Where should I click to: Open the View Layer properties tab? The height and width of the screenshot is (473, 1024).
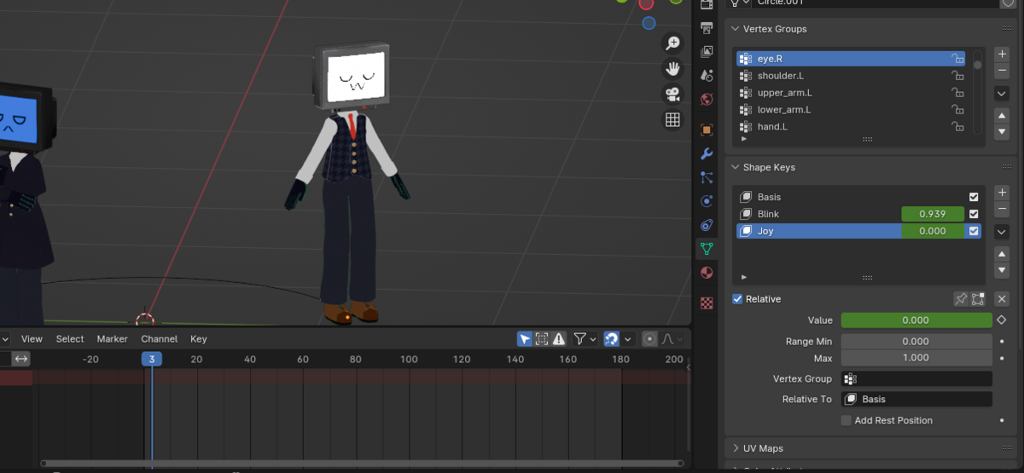point(707,52)
